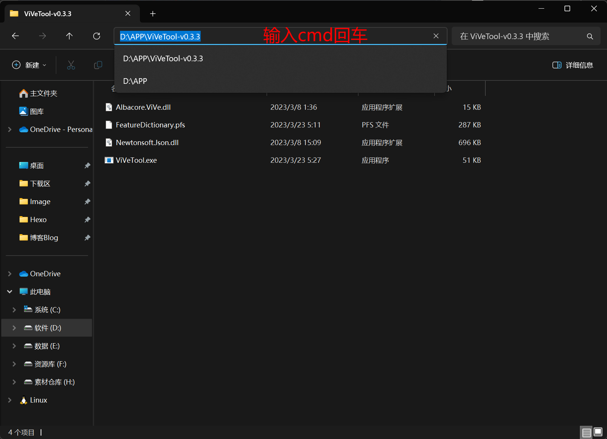Viewport: 607px width, 439px height.
Task: Switch to details list view icon
Action: point(586,433)
